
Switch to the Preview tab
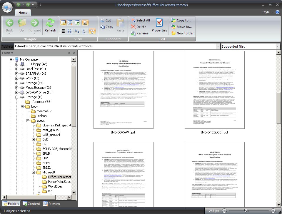[x=52, y=204]
